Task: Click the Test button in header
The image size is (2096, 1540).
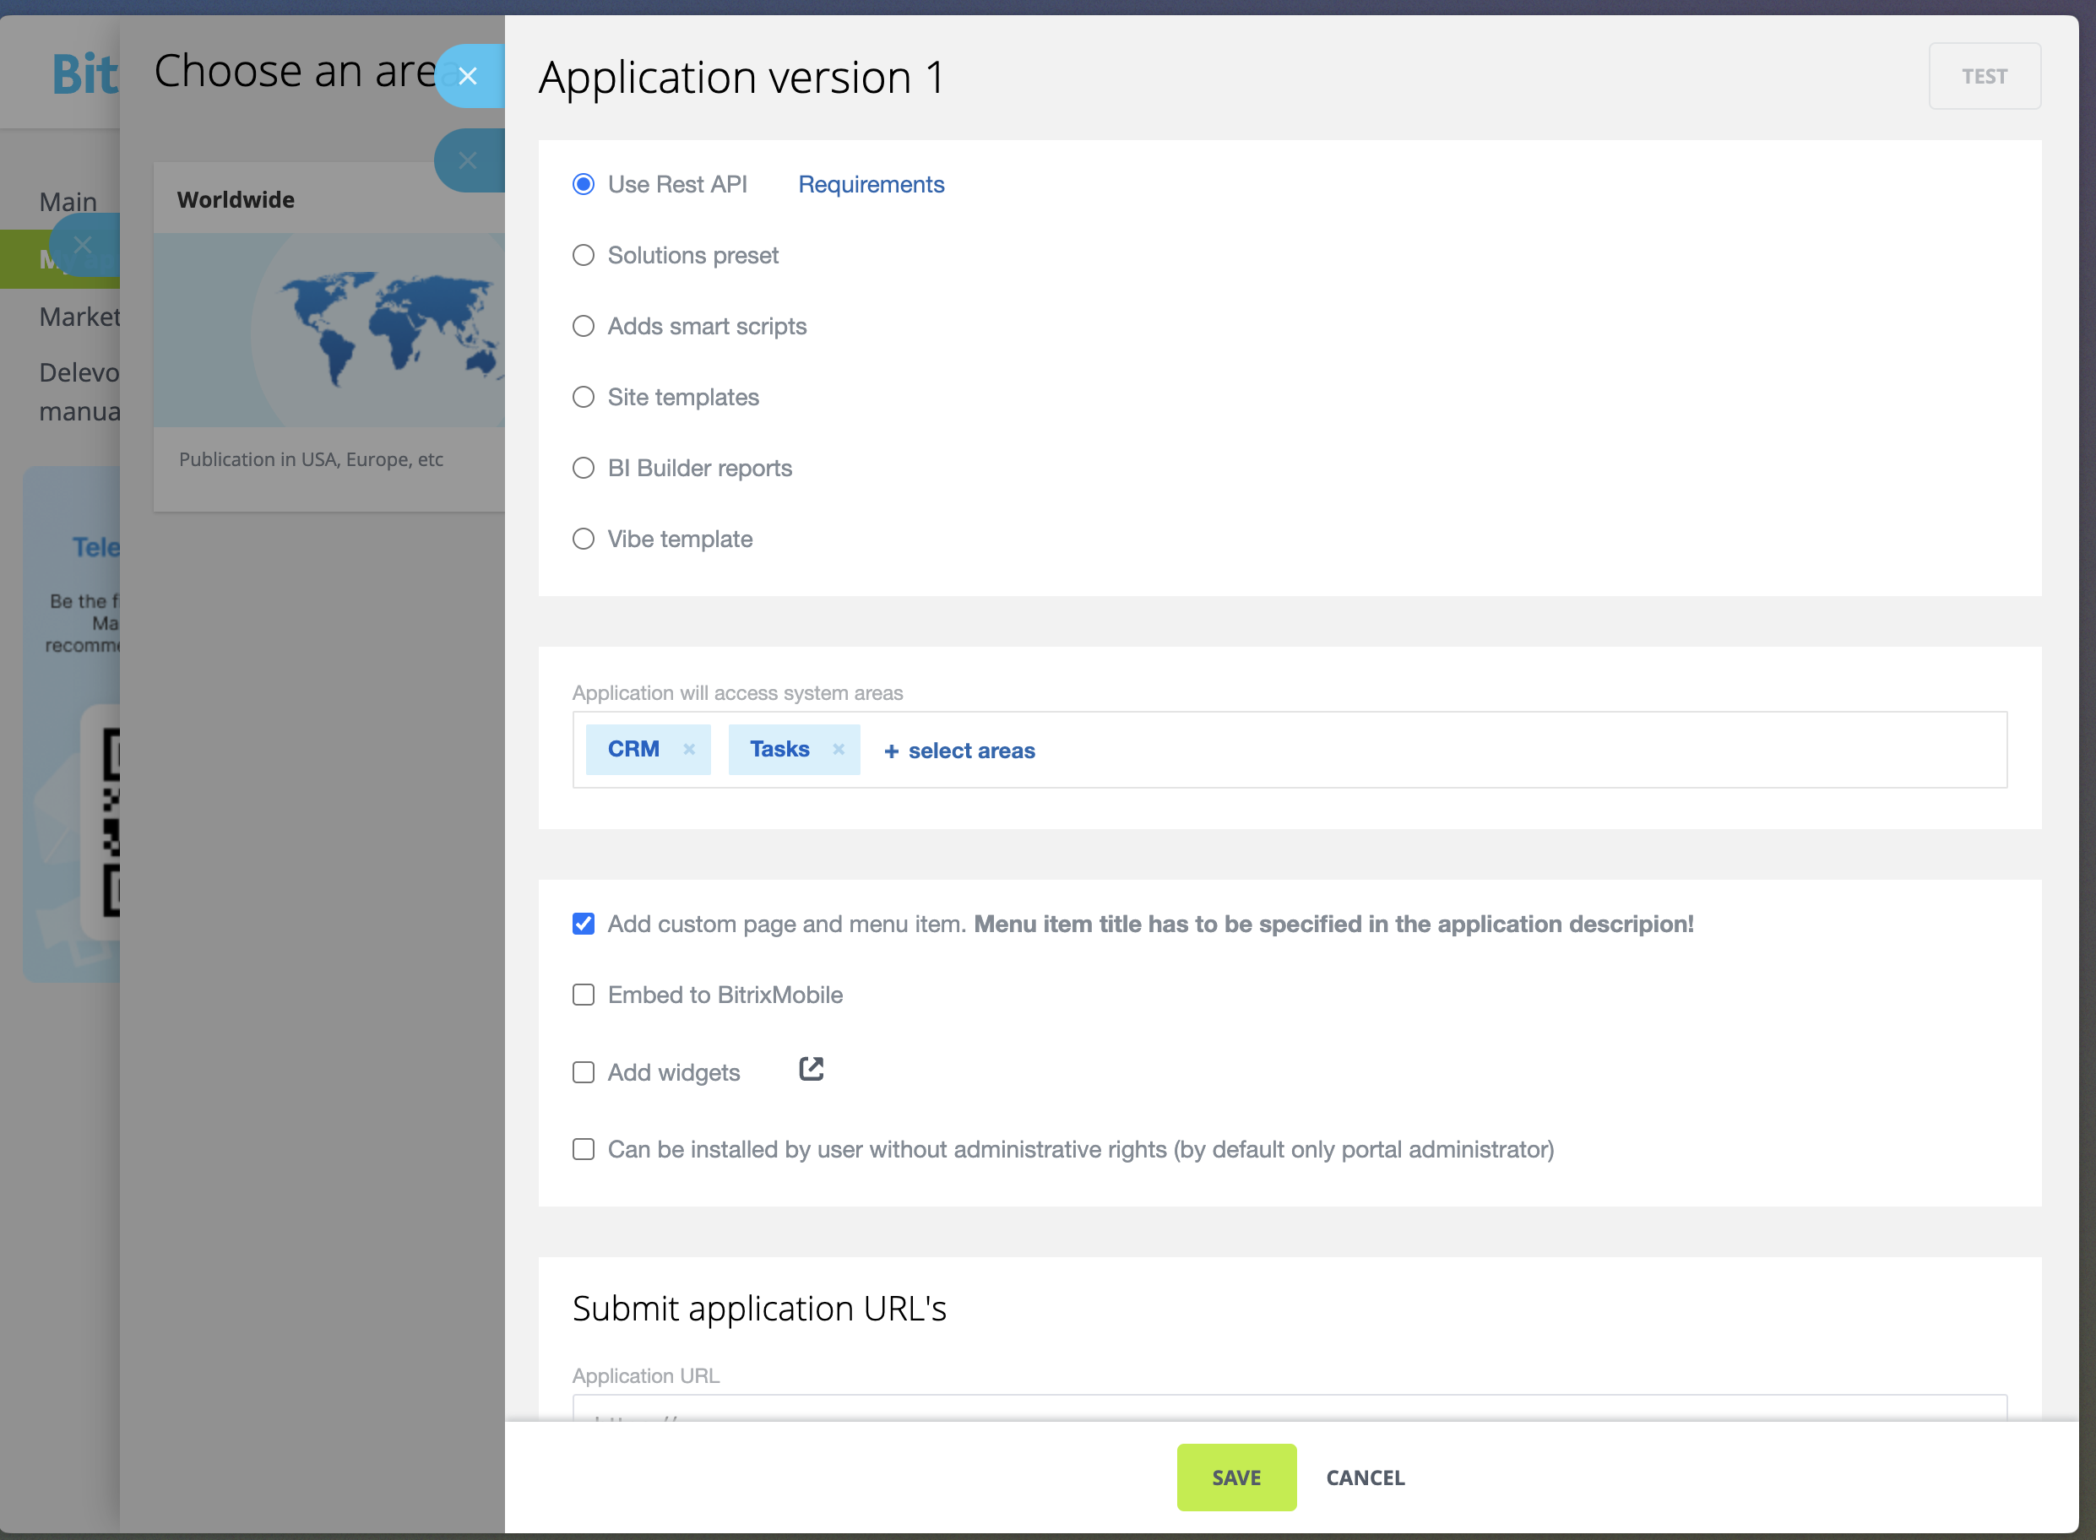Action: point(1985,77)
